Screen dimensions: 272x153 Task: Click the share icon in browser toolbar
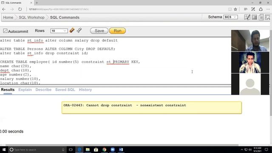tap(261, 9)
